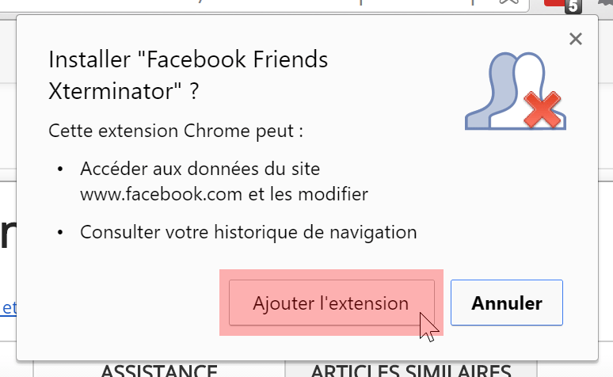Click the text Cette extension Chrome peut
The height and width of the screenshot is (377, 613).
click(x=176, y=131)
